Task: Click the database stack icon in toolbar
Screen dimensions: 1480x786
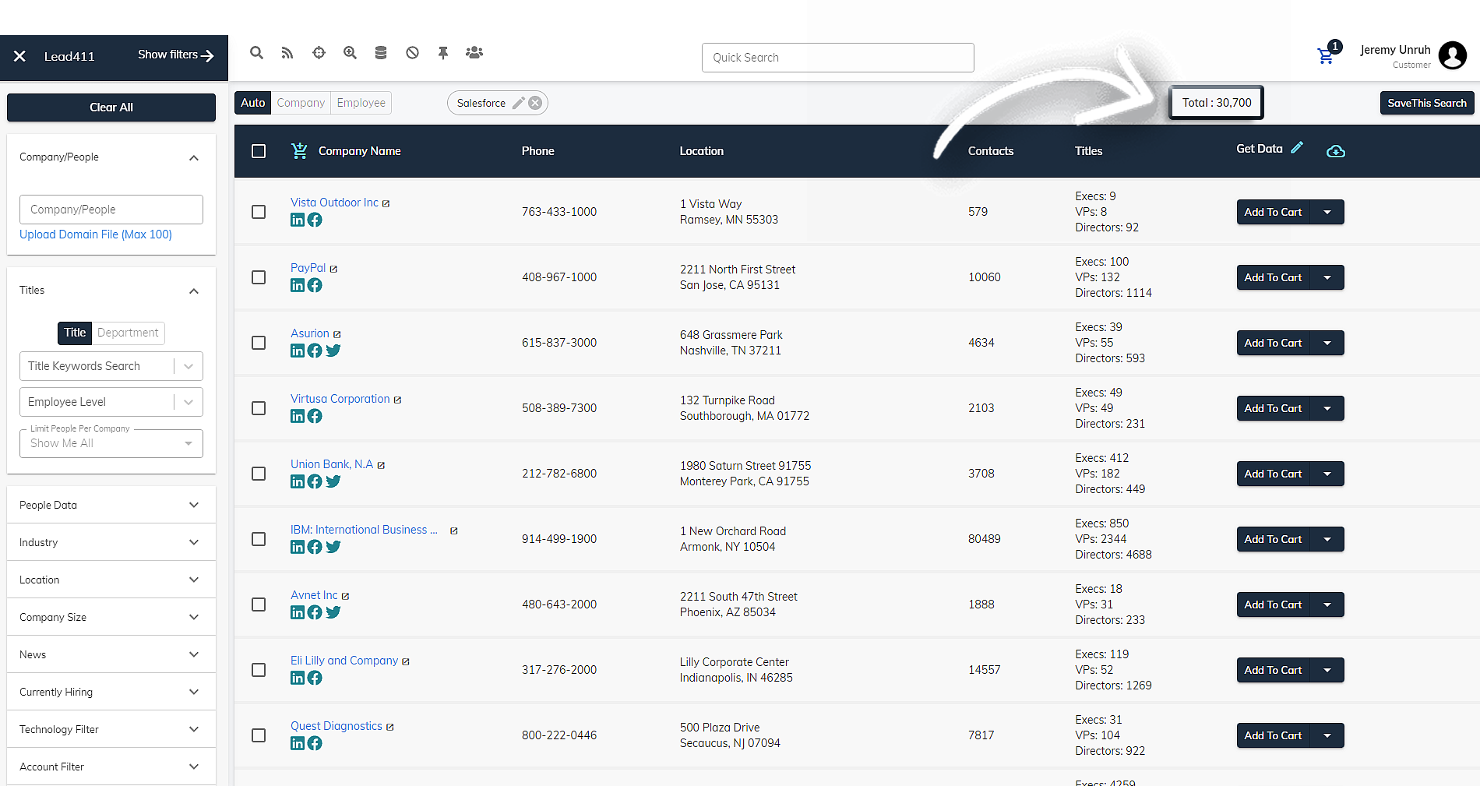Action: point(381,53)
